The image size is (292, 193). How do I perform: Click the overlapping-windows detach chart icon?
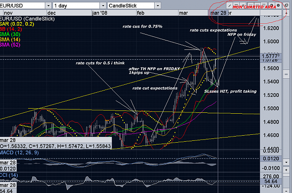286,6
